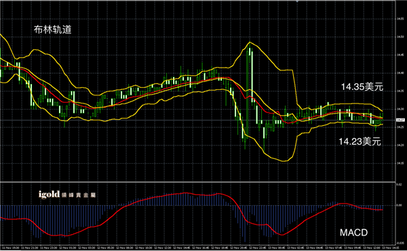407x251 pixels.
Task: Click the 11 Nov 19:00 time label
Action: pyautogui.click(x=10, y=248)
